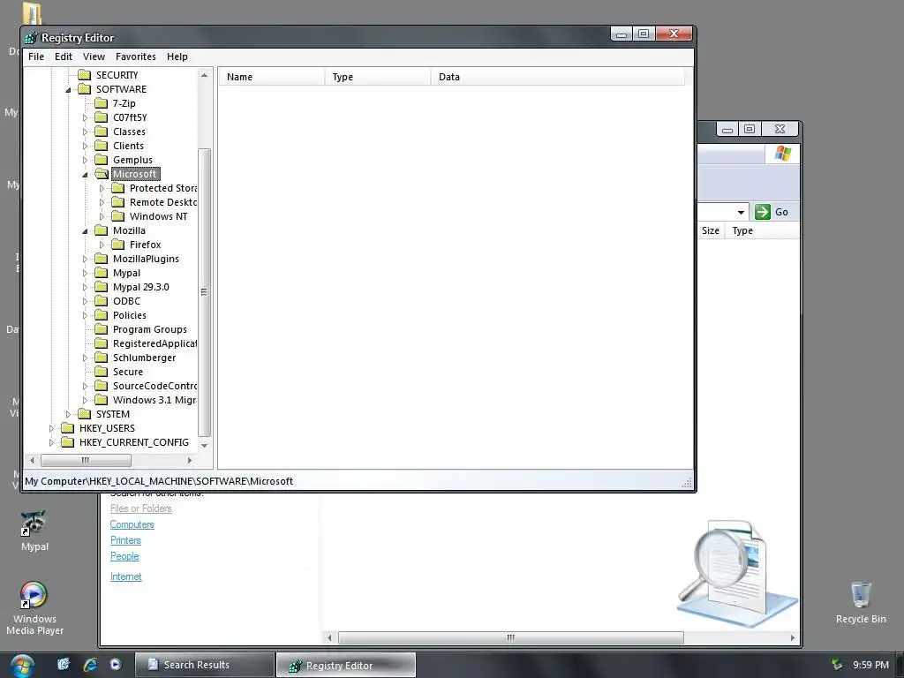Open the View menu

click(94, 56)
